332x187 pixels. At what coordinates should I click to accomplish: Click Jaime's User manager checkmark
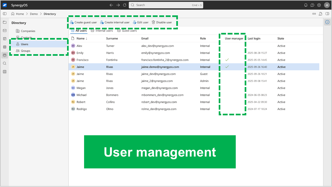coord(227,67)
